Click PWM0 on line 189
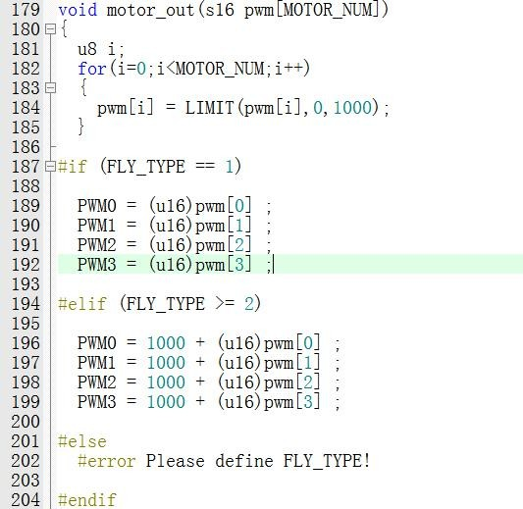The width and height of the screenshot is (523, 509). click(x=97, y=206)
